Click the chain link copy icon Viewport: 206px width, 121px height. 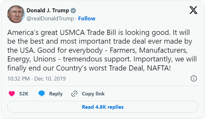tap(74, 93)
